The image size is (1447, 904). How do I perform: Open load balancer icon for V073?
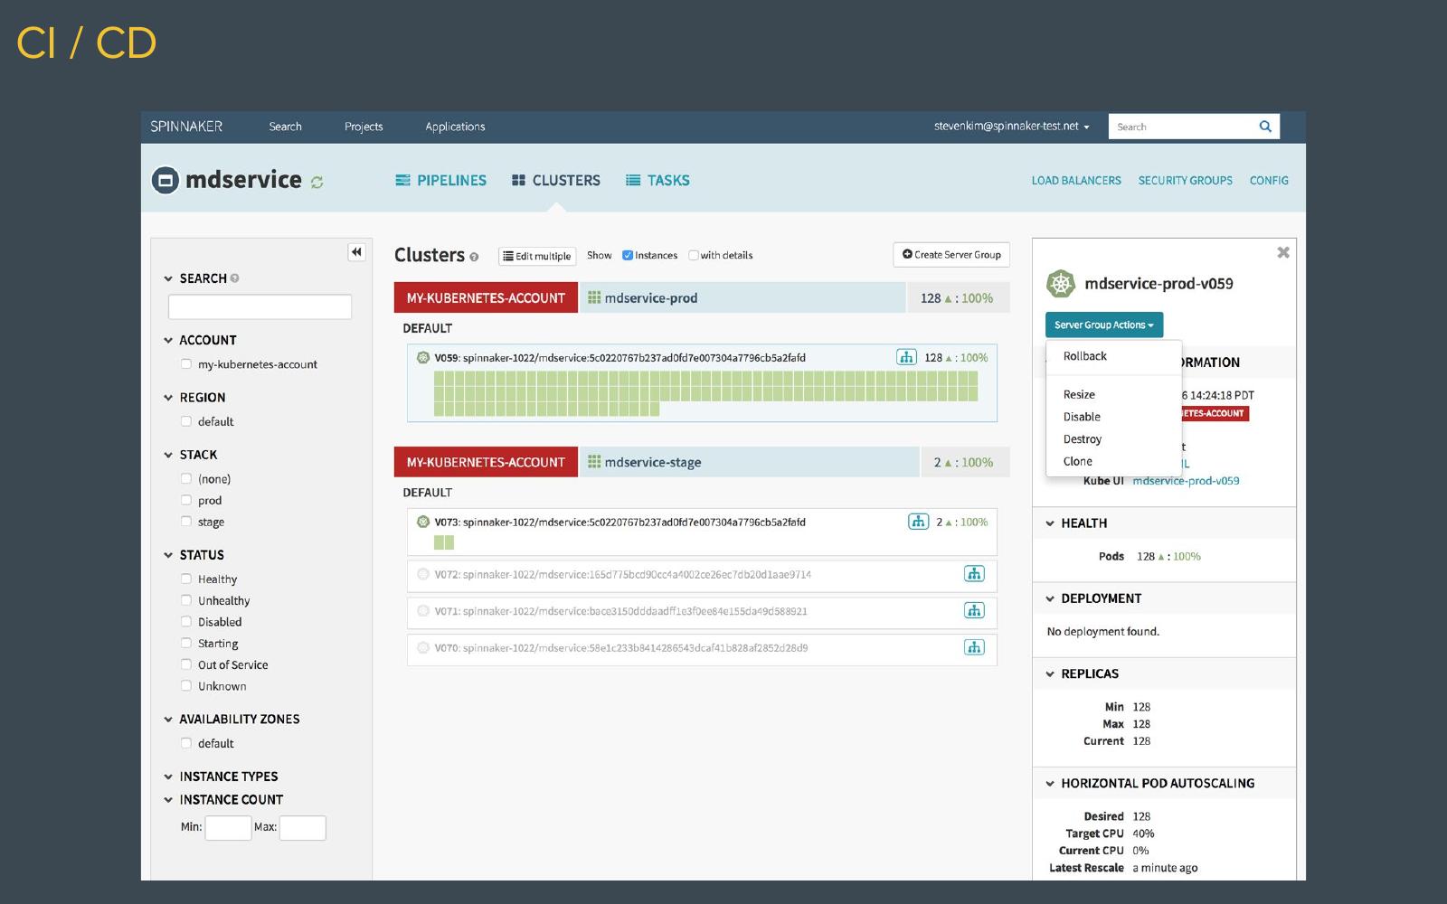[x=918, y=522]
